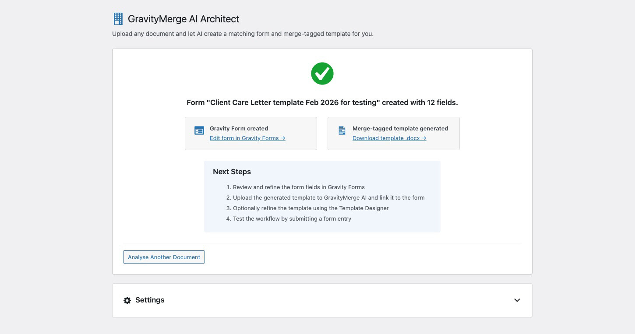635x334 pixels.
Task: Select step 4 about testing the workflow
Action: click(x=292, y=218)
